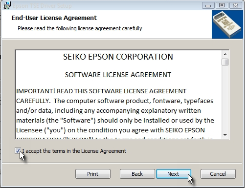This screenshot has width=248, height=189.
Task: Click the SEIKO EPSON CORPORATION heading text
Action: 118,57
